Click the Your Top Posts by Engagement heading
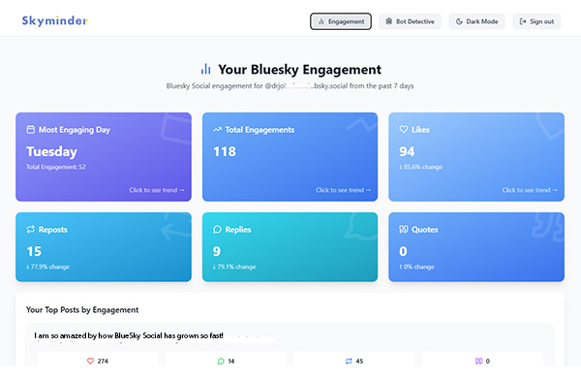 point(82,309)
